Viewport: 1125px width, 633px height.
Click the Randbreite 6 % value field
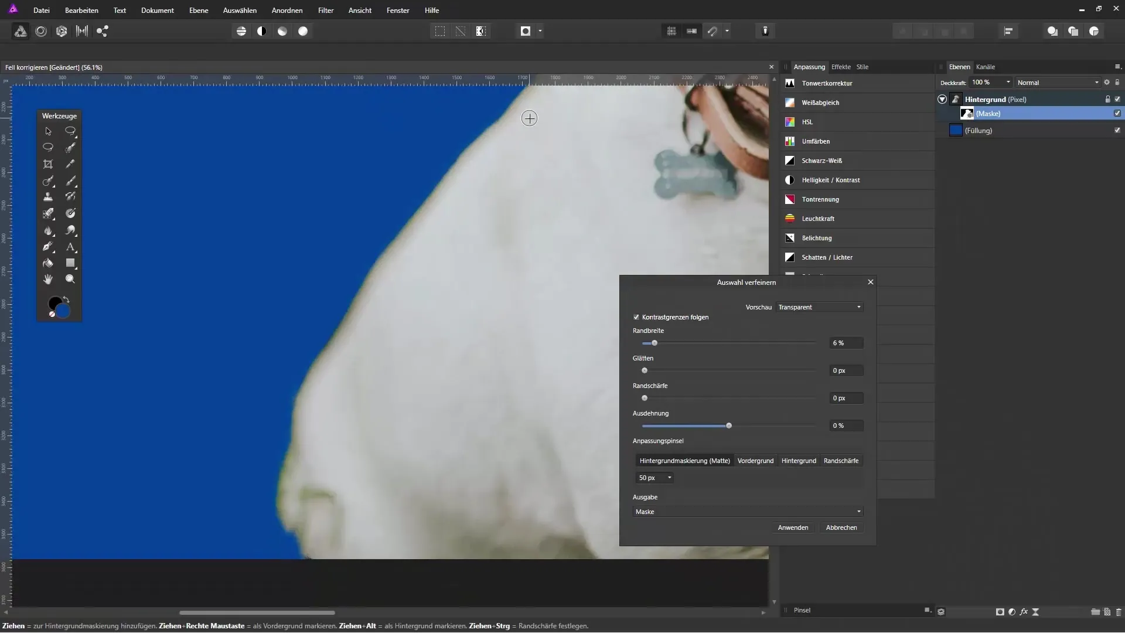click(x=846, y=343)
